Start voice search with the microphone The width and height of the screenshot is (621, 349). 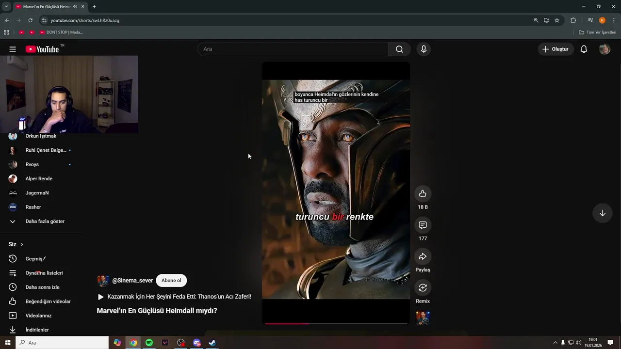tap(424, 49)
